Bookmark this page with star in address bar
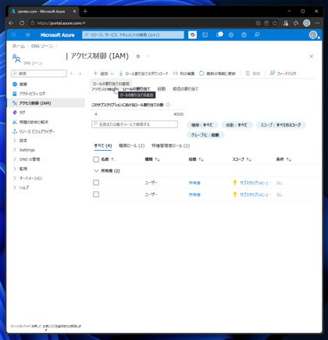This screenshot has height=340, width=328. (x=275, y=23)
